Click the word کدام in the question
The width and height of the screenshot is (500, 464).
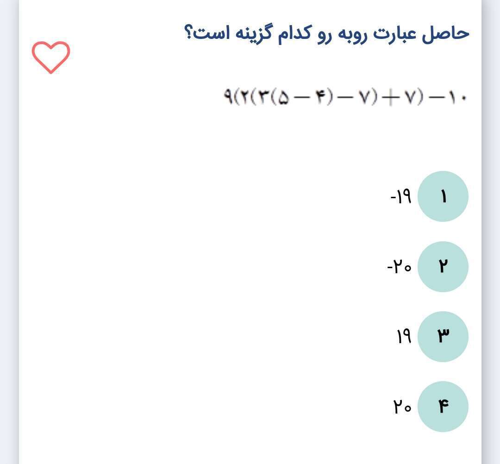(294, 33)
